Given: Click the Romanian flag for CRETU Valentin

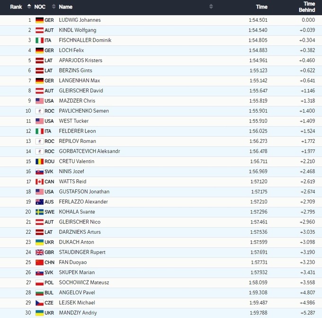Looking at the screenshot, I should pos(39,161).
